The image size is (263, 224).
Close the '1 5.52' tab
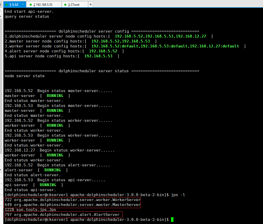[23, 4]
